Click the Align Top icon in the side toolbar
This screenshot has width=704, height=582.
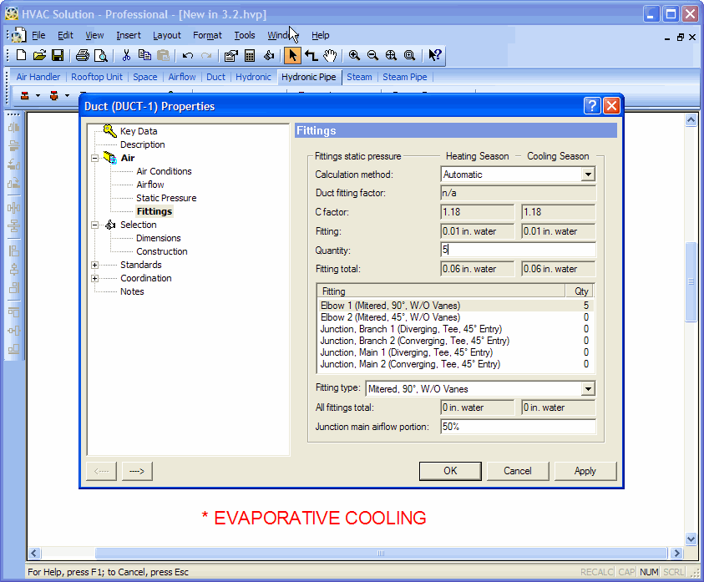click(x=14, y=312)
